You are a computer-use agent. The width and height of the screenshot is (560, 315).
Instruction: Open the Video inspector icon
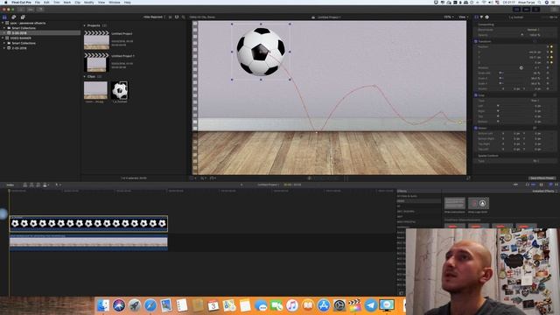pos(476,17)
